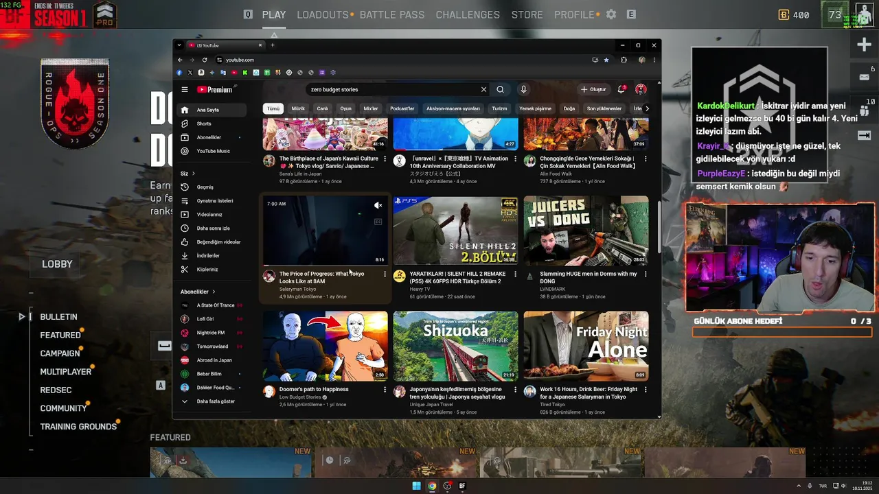Start voice search with microphone icon

[523, 89]
